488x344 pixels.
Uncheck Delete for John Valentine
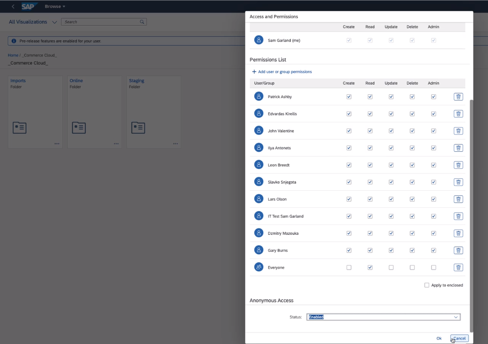[412, 131]
